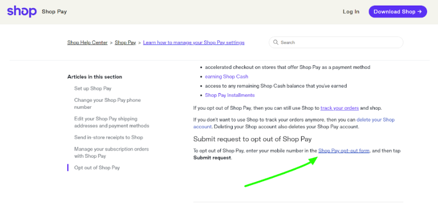Click the shop logo

click(22, 11)
